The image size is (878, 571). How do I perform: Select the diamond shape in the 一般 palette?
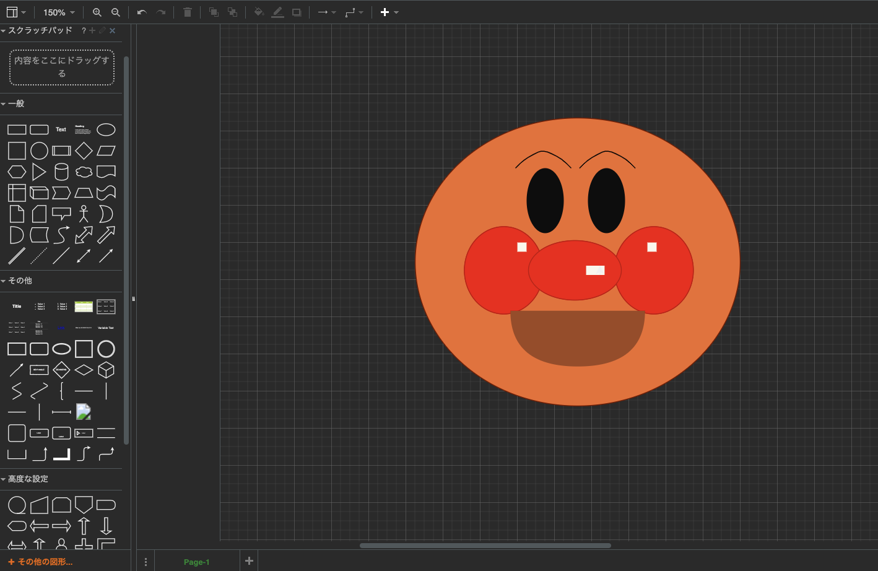(84, 150)
